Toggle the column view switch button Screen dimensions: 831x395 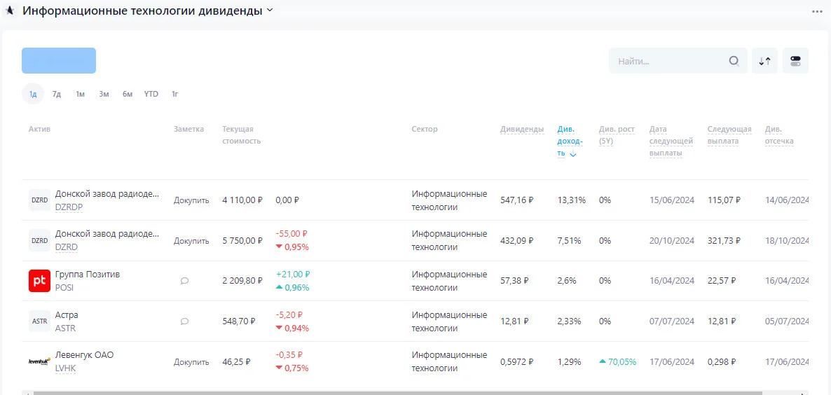click(795, 61)
